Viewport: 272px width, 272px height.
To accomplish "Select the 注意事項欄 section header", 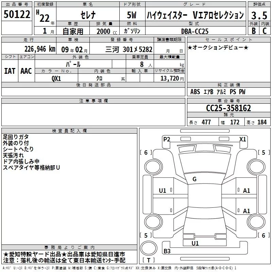I will 93,101.
